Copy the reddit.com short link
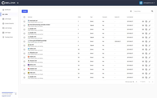The width and height of the screenshot is (157, 98). 146,58
